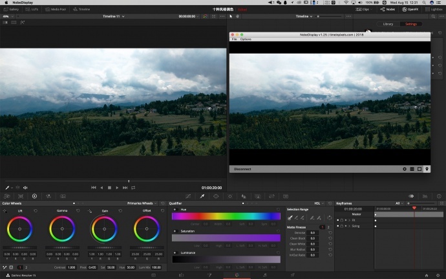Screen dimensions: 446x279
Task: Open the Blur palette
Action: 244,196
